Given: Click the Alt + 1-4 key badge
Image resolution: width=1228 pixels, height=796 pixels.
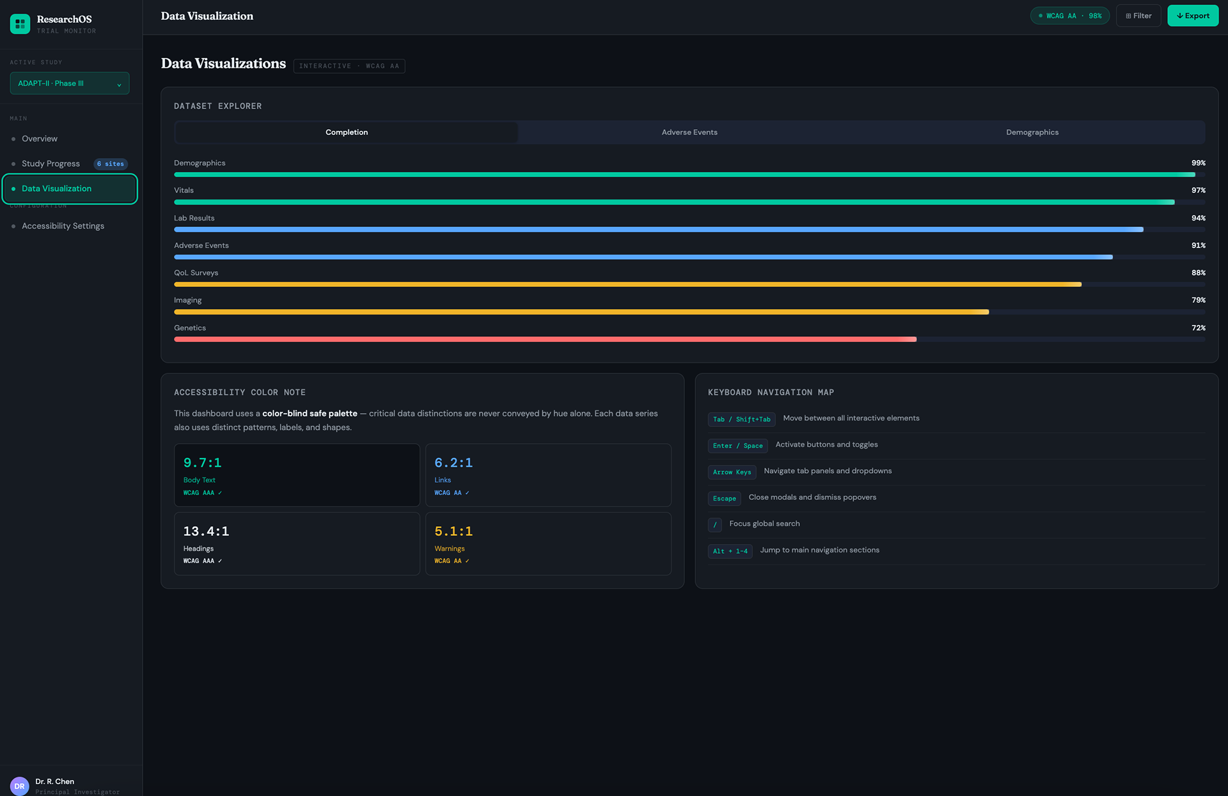Looking at the screenshot, I should pyautogui.click(x=730, y=551).
